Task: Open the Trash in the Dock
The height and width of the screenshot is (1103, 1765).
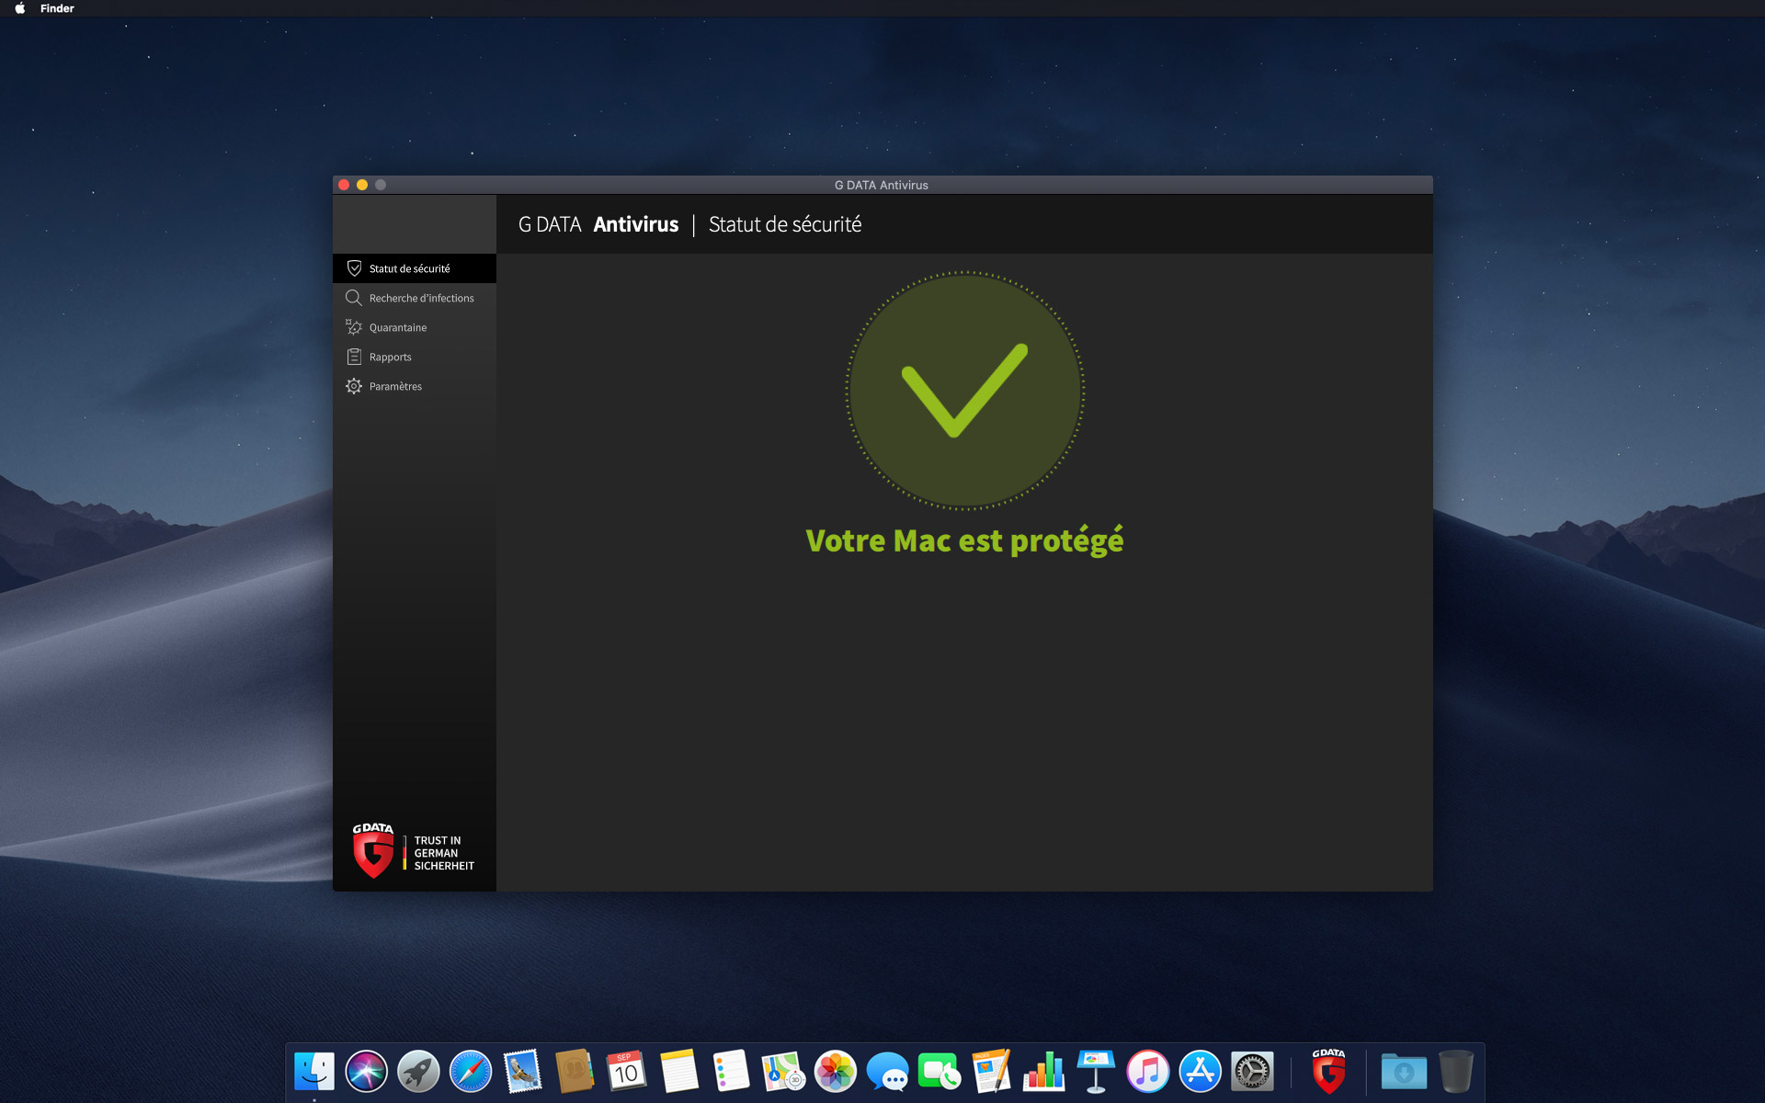Action: pyautogui.click(x=1456, y=1072)
